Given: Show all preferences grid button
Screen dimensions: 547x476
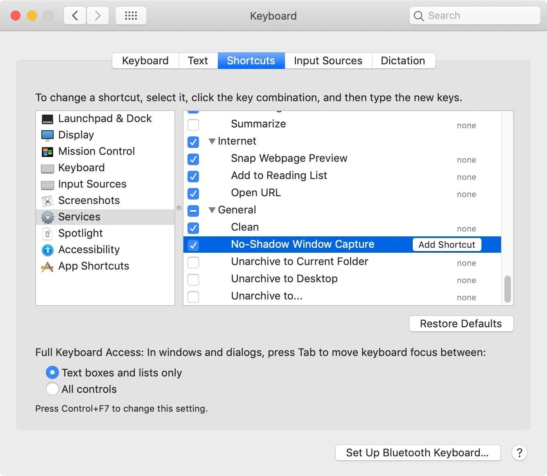Looking at the screenshot, I should [131, 16].
